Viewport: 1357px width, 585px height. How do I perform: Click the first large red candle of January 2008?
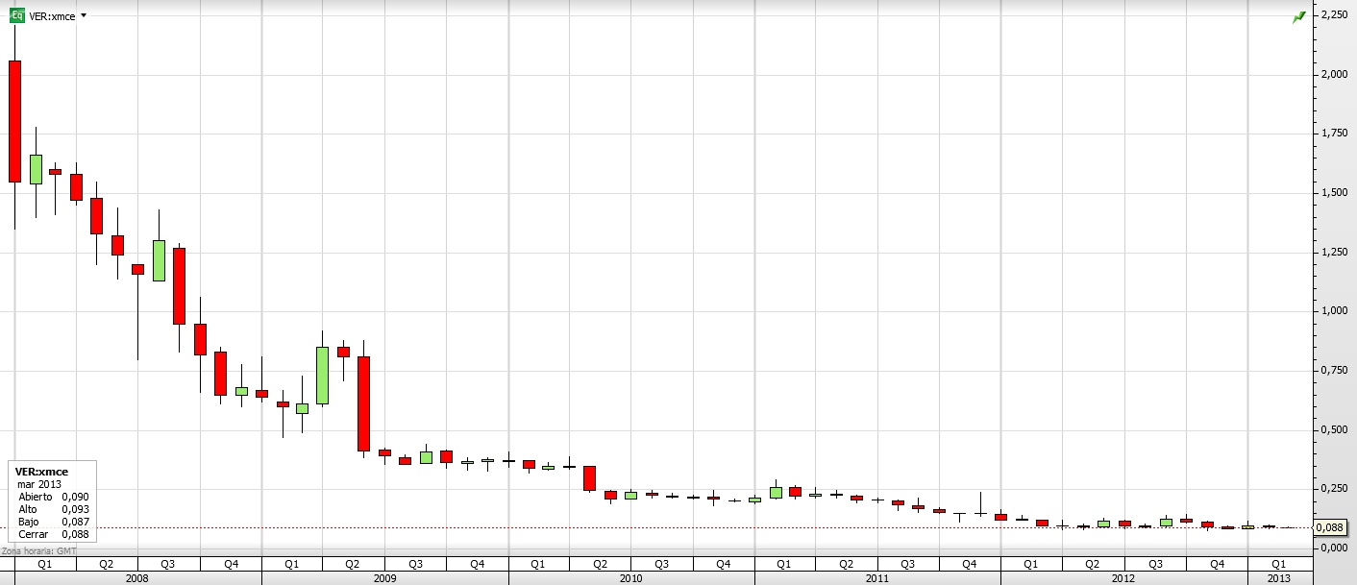[14, 121]
